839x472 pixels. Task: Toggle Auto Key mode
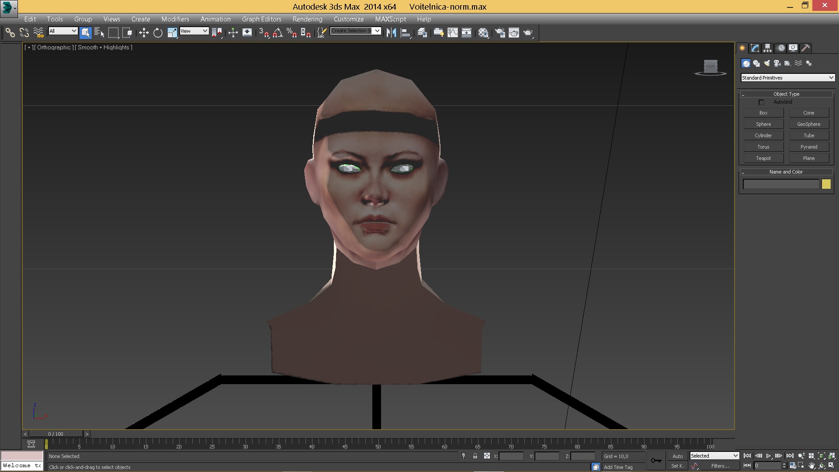tap(677, 456)
